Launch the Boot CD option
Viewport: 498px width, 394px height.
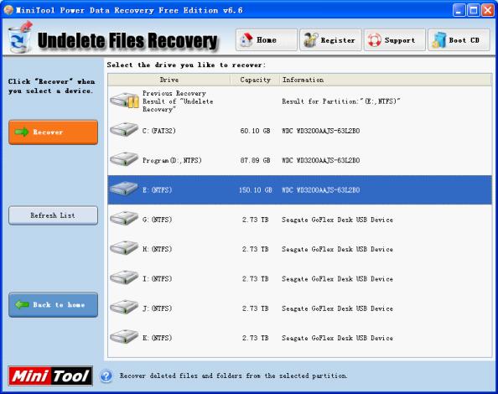click(459, 40)
